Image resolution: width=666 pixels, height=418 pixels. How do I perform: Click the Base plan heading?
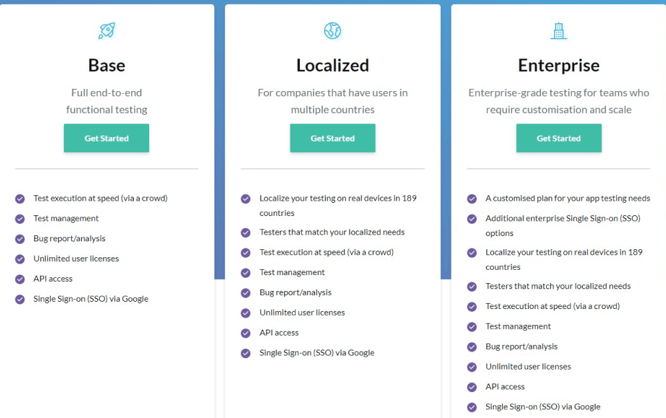tap(107, 65)
